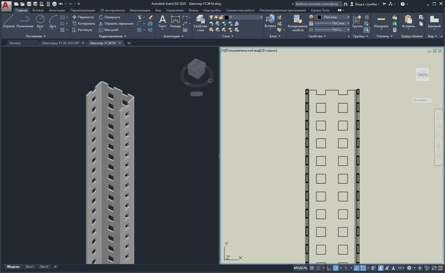
Task: Select the Отрезок line tool
Action: coord(9,21)
